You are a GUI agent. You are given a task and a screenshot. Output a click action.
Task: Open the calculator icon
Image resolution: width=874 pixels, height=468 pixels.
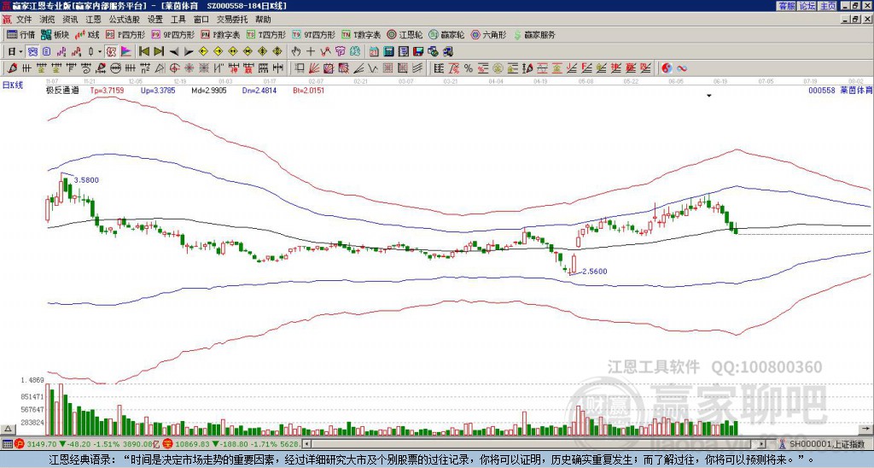(389, 51)
